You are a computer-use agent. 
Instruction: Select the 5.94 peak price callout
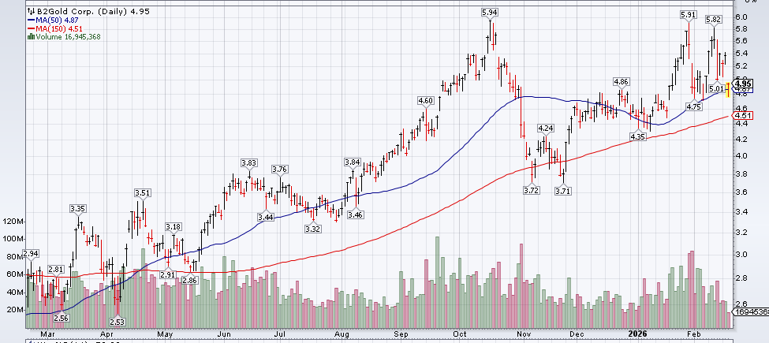489,13
